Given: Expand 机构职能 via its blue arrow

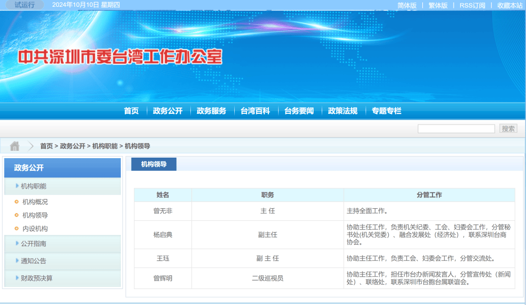Looking at the screenshot, I should [x=17, y=186].
